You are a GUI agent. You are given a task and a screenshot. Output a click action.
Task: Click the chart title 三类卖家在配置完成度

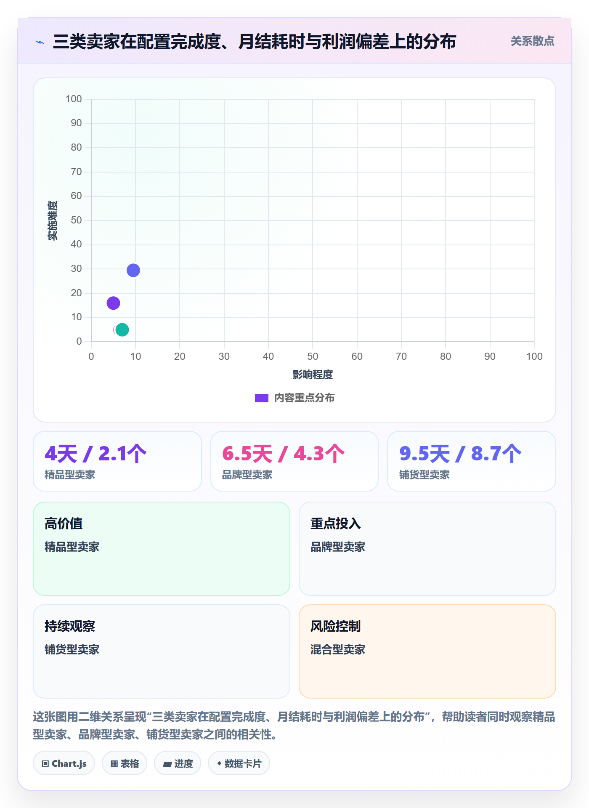point(255,42)
